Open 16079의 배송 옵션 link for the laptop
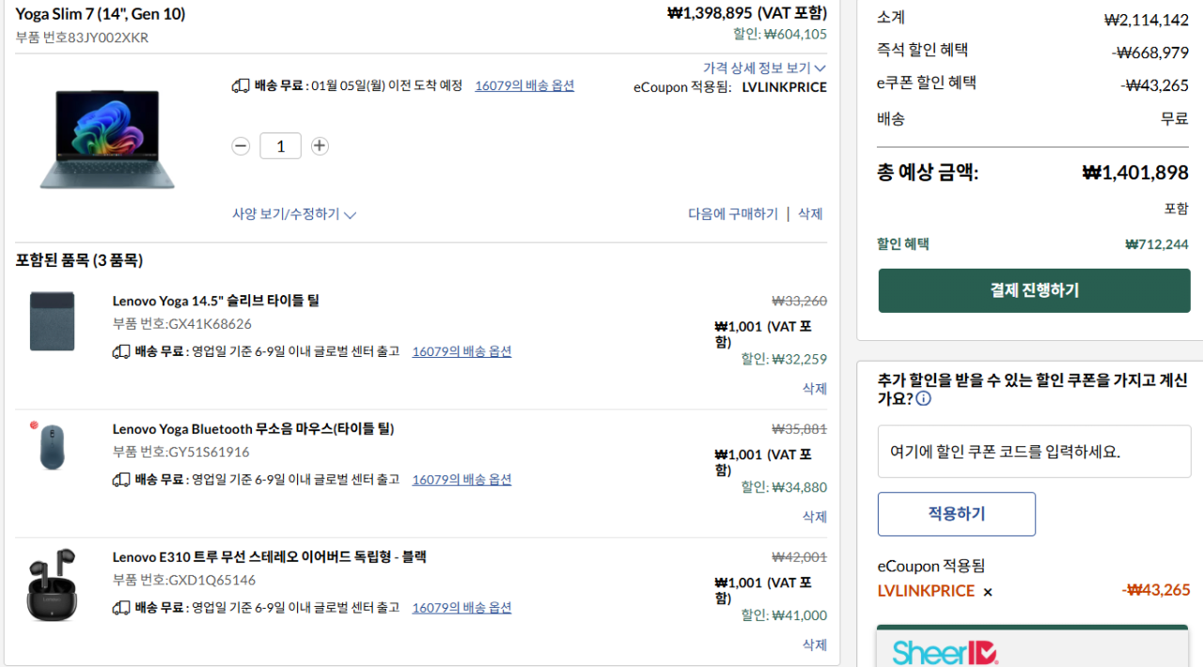Viewport: 1203px width, 667px height. tap(524, 85)
